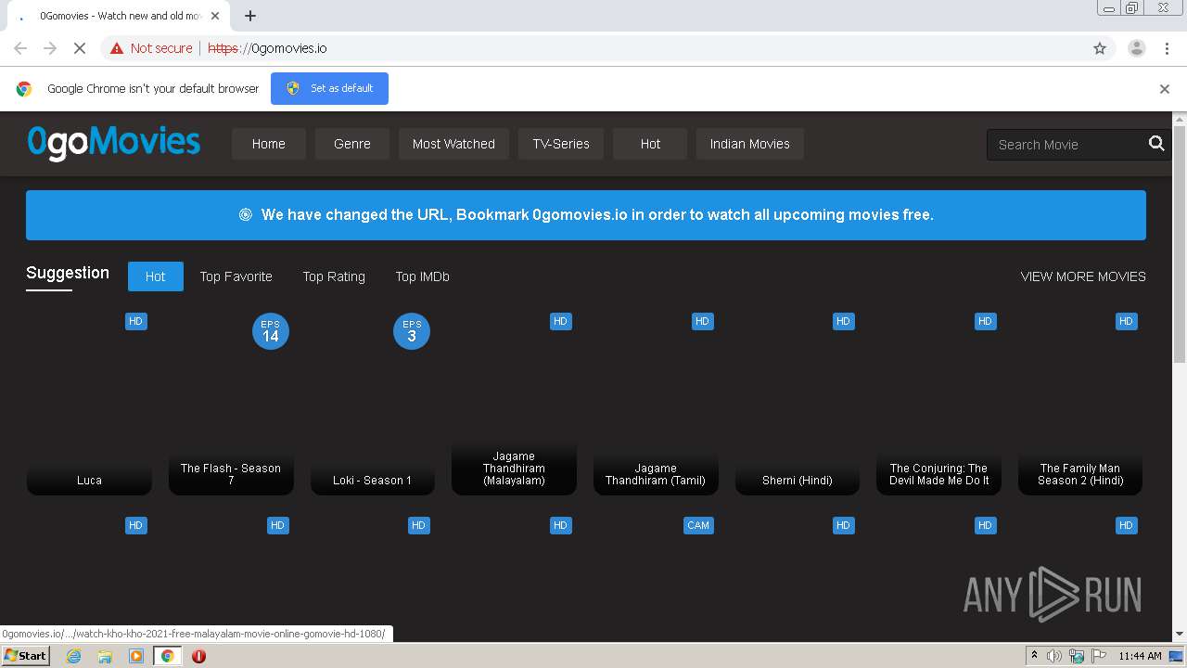Screen dimensions: 1187x668
Task: Open the media player taskbar icon
Action: tap(136, 656)
